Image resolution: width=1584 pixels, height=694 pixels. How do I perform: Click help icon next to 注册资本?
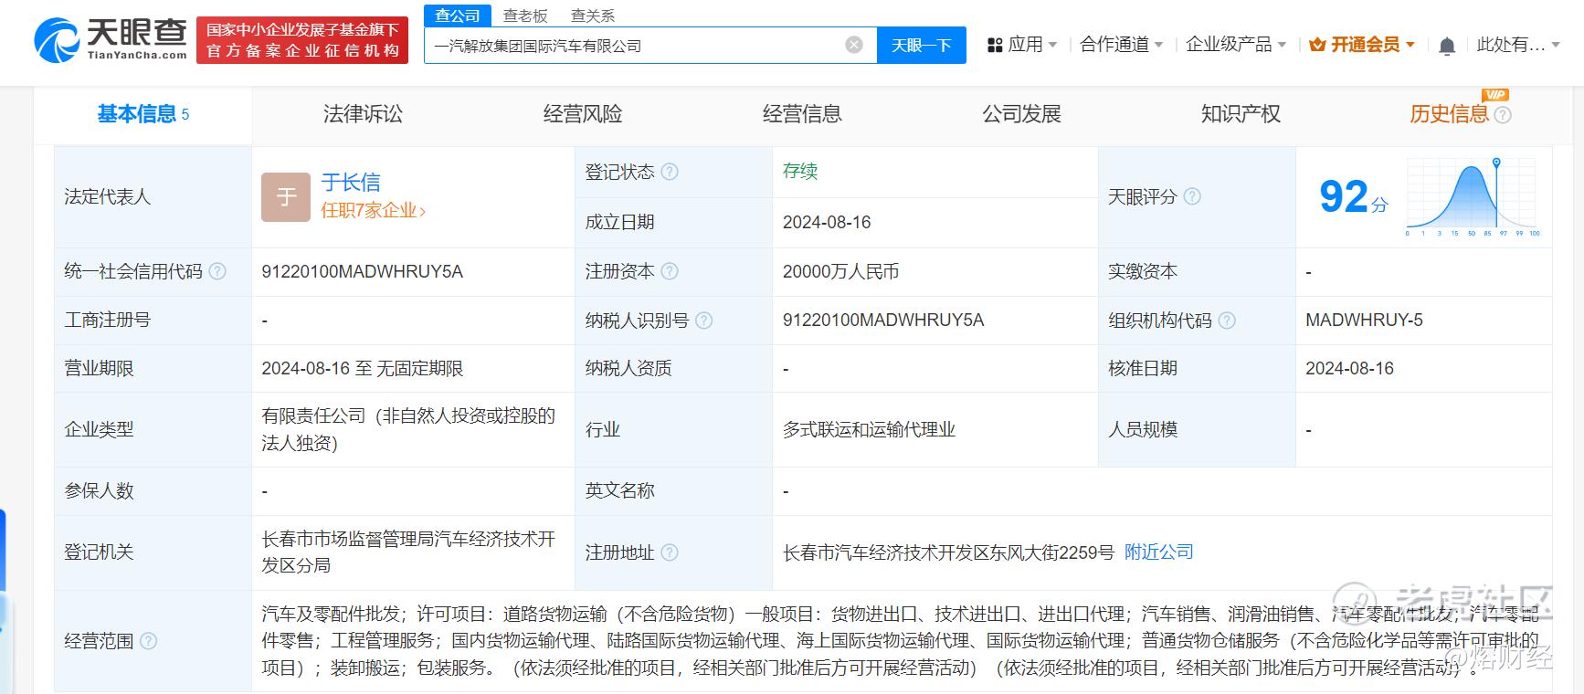[670, 271]
